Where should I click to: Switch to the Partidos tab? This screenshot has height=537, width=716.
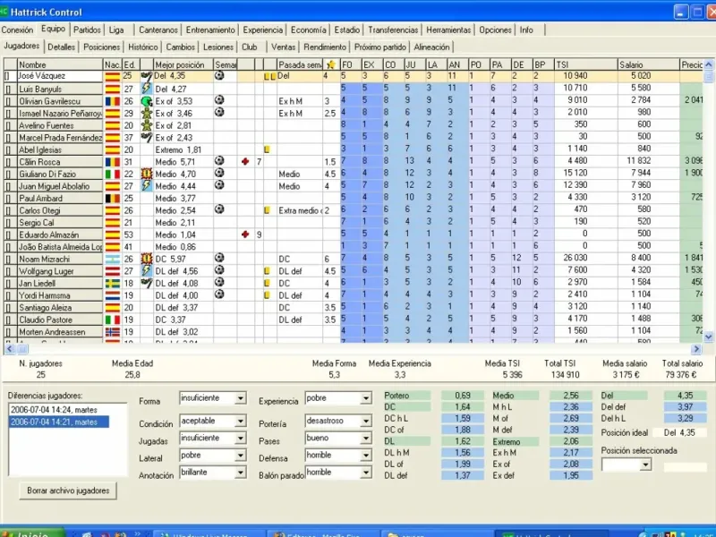[87, 30]
